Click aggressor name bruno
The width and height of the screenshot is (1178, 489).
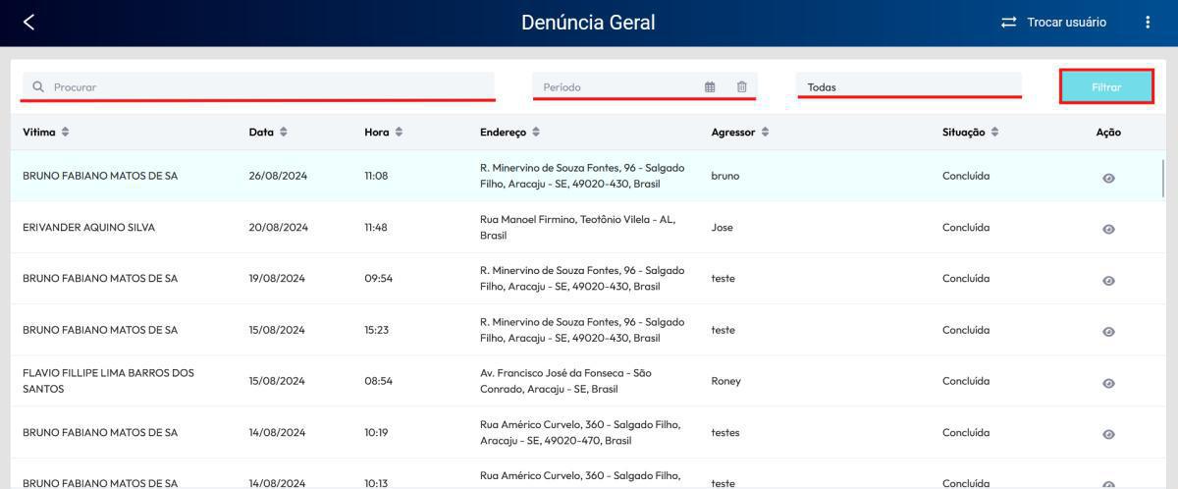pyautogui.click(x=725, y=176)
